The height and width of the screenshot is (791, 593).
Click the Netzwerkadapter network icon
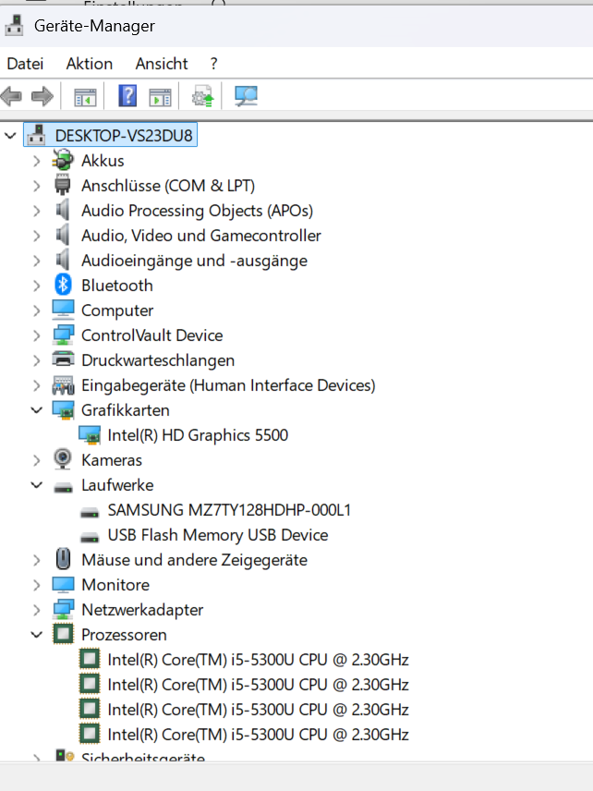click(63, 609)
